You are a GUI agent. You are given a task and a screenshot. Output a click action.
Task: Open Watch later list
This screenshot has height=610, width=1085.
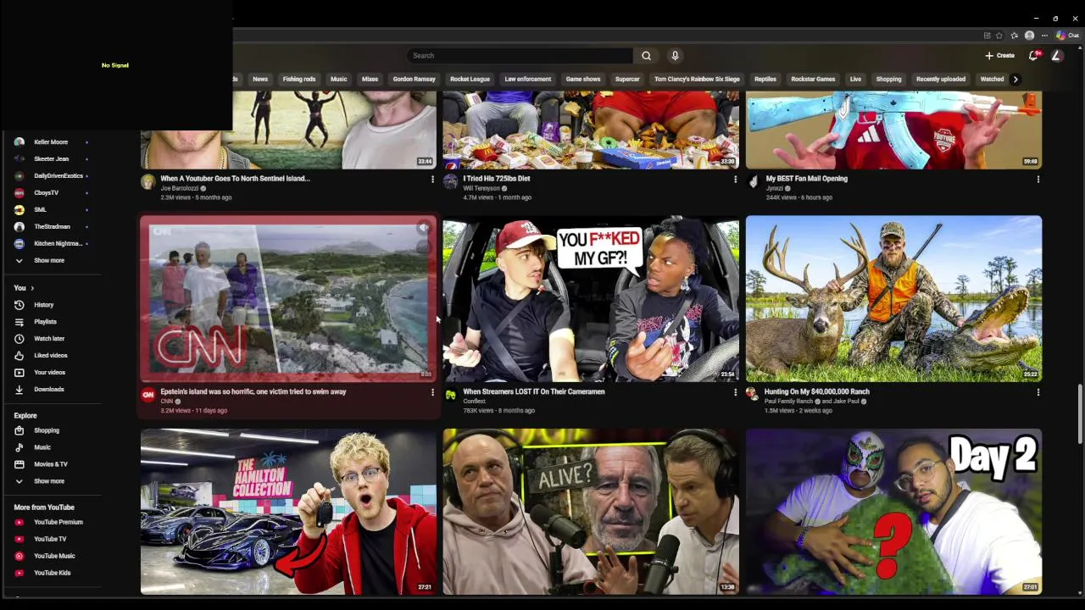click(51, 339)
